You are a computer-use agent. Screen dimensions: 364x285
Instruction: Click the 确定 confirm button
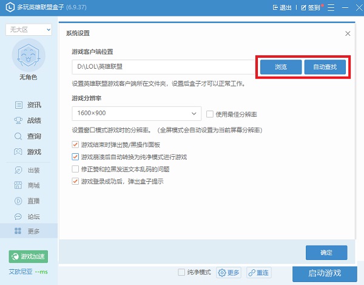pos(326,252)
